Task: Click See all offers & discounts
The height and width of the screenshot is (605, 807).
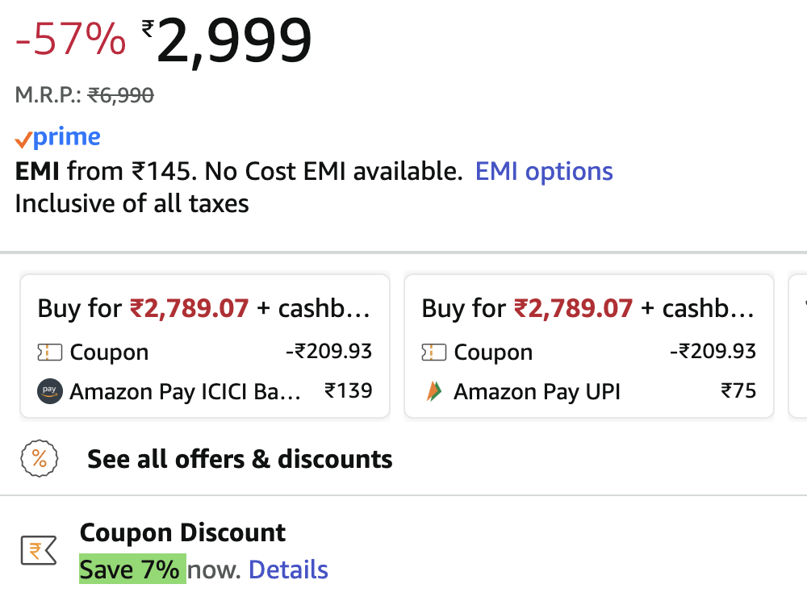Action: point(239,459)
